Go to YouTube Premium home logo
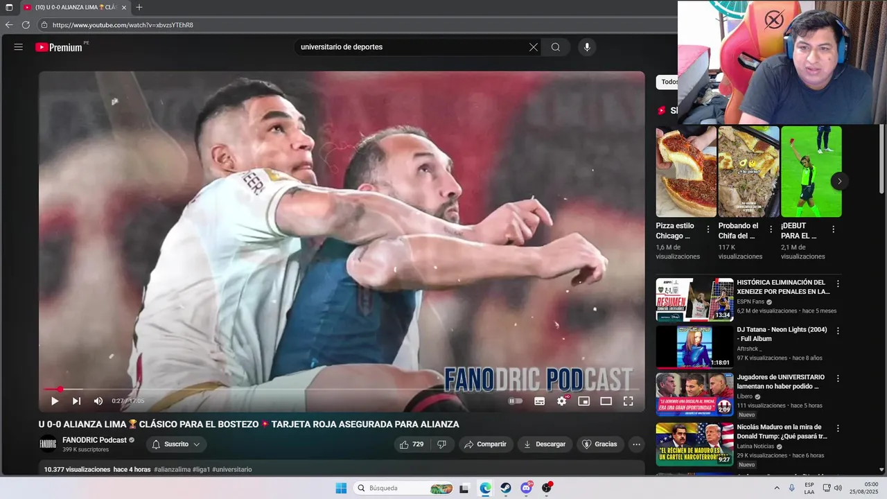The height and width of the screenshot is (499, 887). [60, 47]
